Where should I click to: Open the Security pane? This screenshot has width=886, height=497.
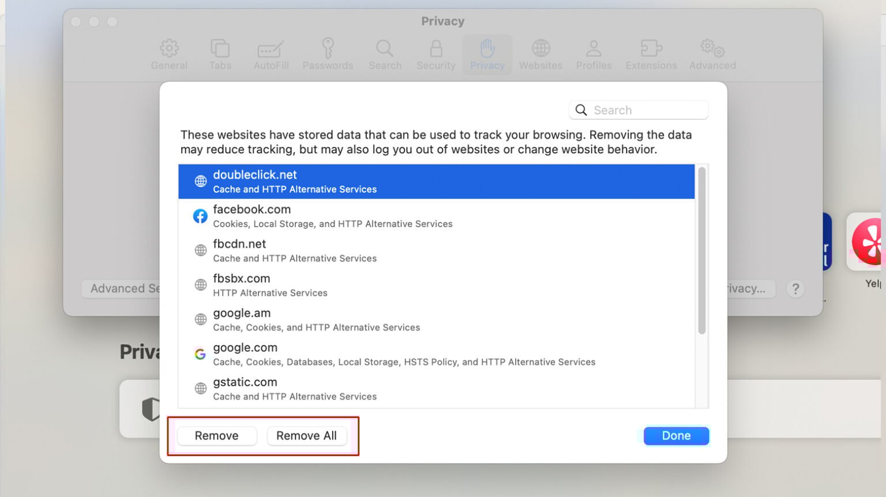(x=436, y=54)
